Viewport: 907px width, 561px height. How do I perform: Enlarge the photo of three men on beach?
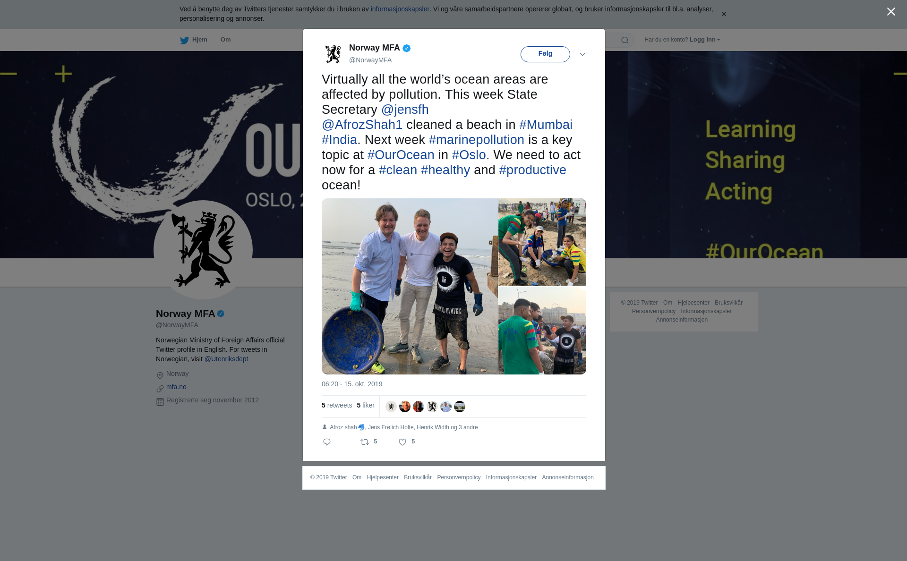(x=410, y=286)
